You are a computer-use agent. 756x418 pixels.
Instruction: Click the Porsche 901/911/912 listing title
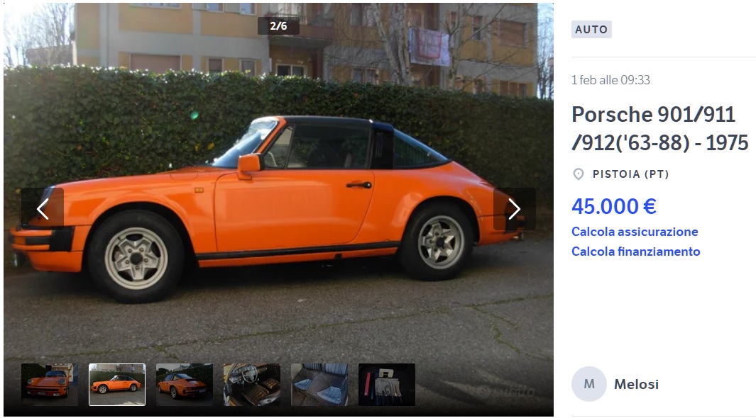pos(659,128)
